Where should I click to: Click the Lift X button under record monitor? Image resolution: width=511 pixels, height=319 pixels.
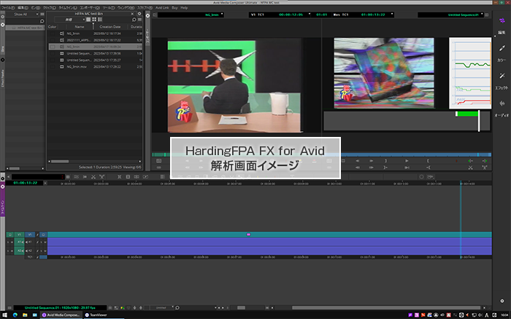click(x=470, y=168)
